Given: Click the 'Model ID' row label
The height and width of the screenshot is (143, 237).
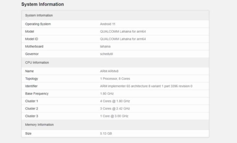Looking at the screenshot, I should (x=31, y=39).
